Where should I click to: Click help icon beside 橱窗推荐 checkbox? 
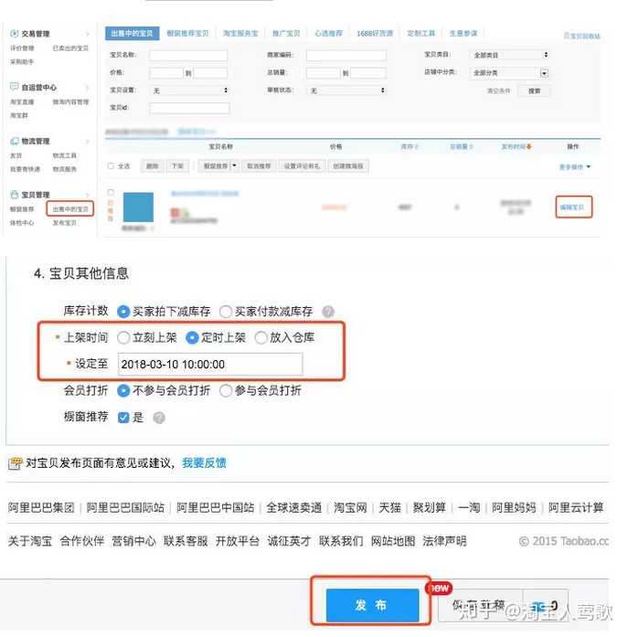click(159, 418)
